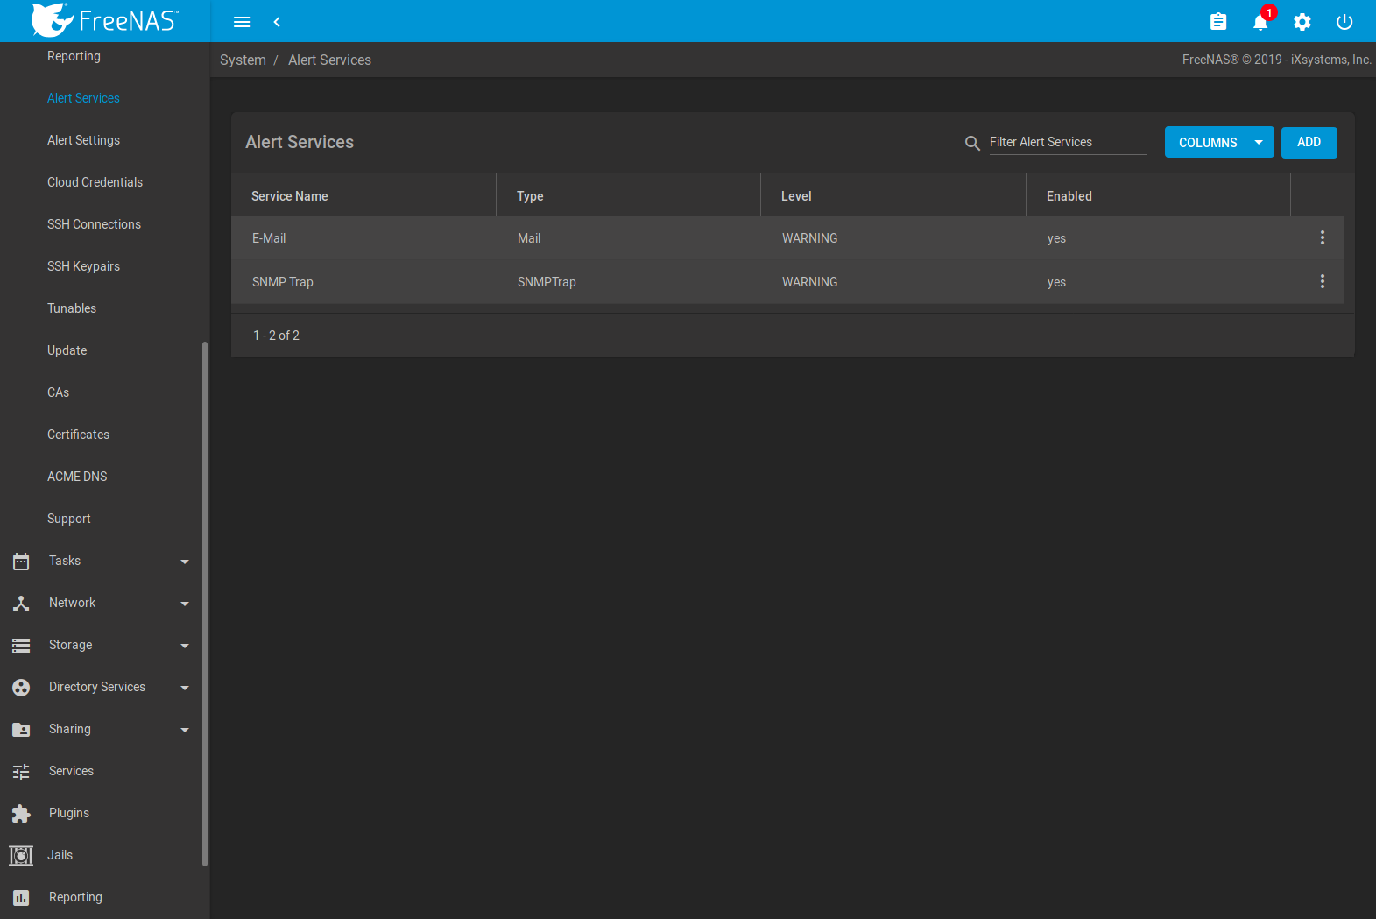Screen dimensions: 1376x919
Task: Click the FreeNAS logo
Action: 104,20
